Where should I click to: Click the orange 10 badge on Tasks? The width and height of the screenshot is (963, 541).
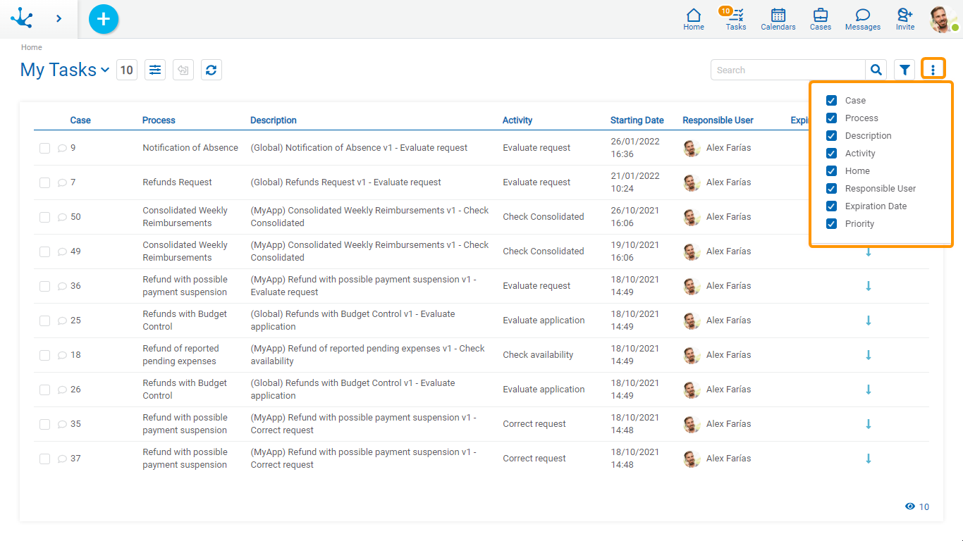725,11
